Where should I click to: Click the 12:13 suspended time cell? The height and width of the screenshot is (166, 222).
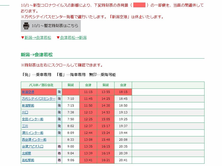88,112
